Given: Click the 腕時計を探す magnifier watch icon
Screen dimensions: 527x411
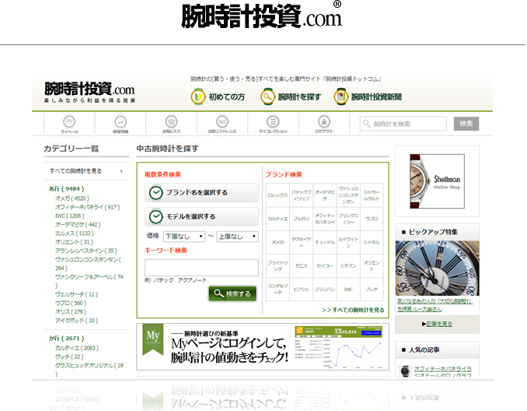Looking at the screenshot, I should pos(267,97).
